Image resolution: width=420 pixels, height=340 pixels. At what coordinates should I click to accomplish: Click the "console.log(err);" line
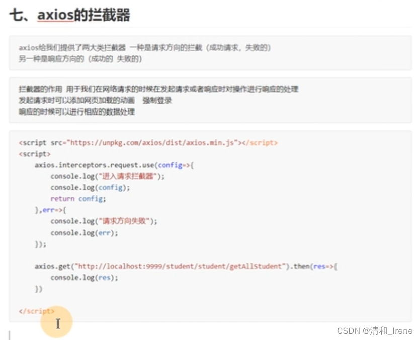(x=85, y=233)
